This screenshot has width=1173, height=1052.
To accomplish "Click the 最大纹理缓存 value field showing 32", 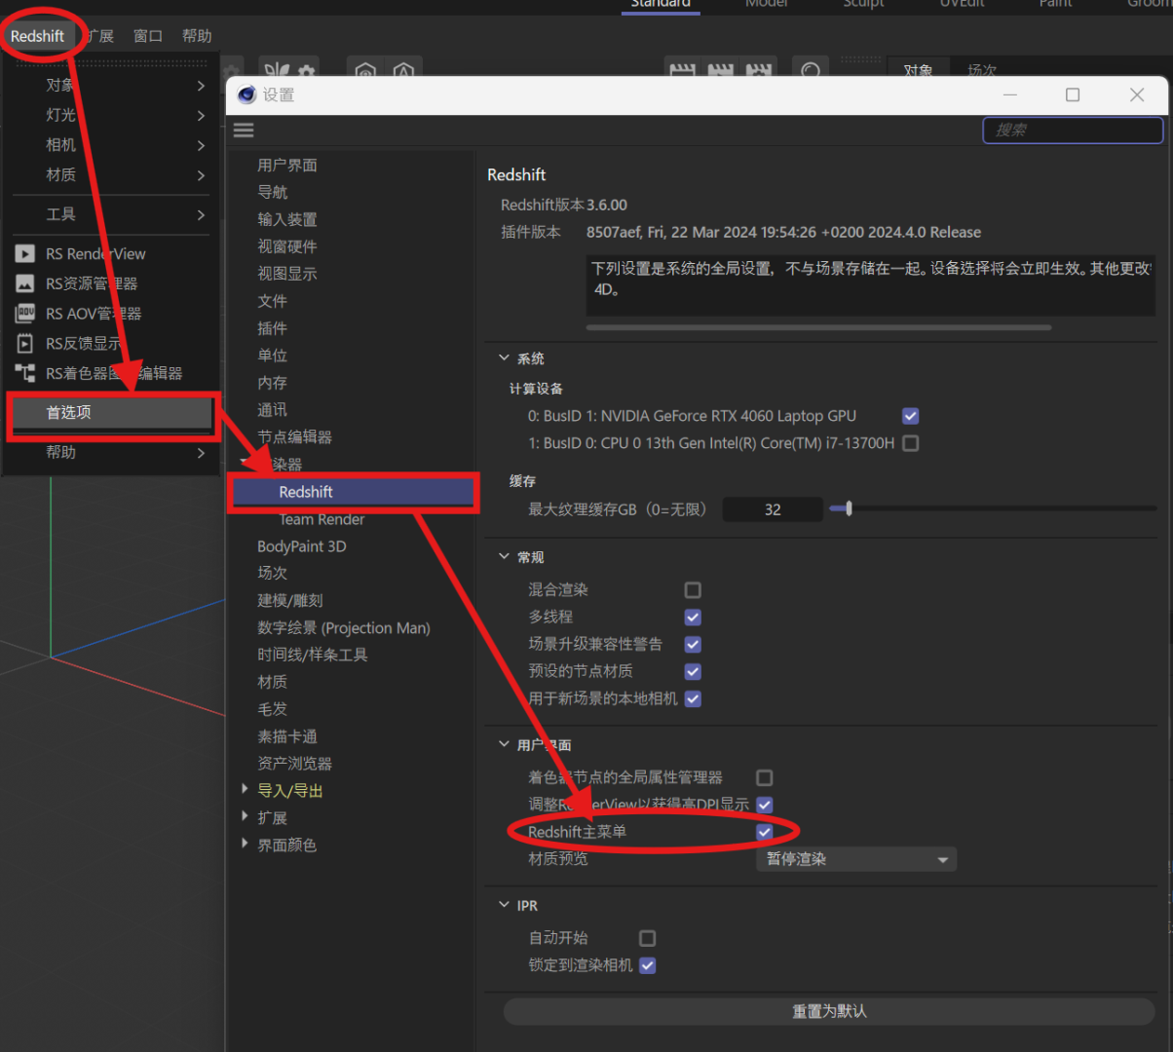I will point(773,509).
